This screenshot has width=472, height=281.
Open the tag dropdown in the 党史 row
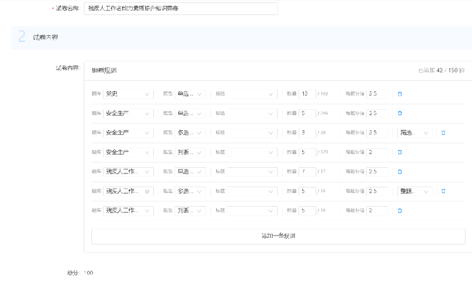(x=245, y=94)
